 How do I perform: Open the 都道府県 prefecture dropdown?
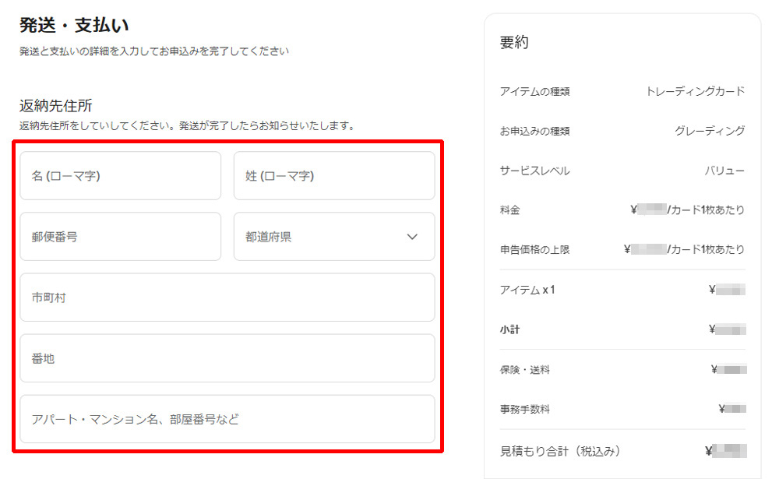tap(334, 237)
